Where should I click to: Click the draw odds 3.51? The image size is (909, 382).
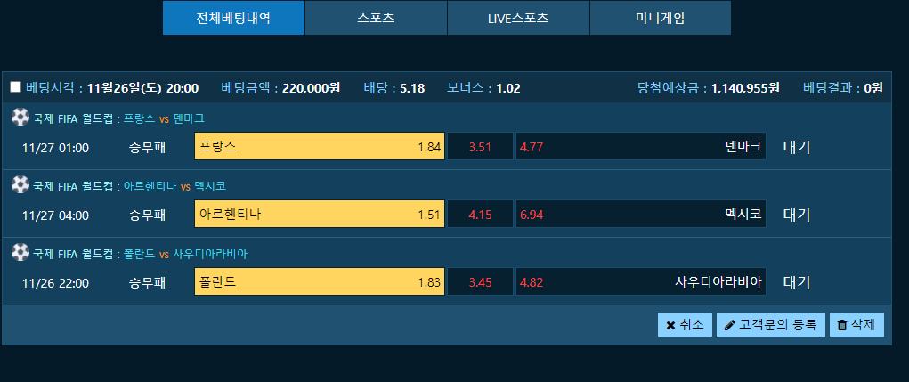click(x=480, y=146)
